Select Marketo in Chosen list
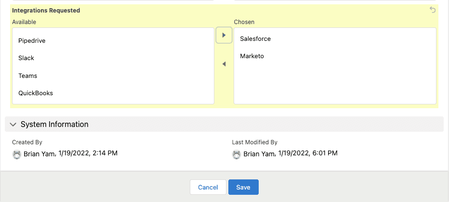 pyautogui.click(x=252, y=56)
